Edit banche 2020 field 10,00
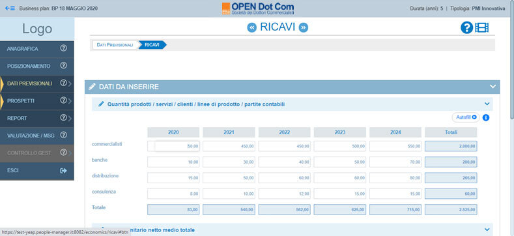The width and height of the screenshot is (514, 236). click(x=173, y=162)
